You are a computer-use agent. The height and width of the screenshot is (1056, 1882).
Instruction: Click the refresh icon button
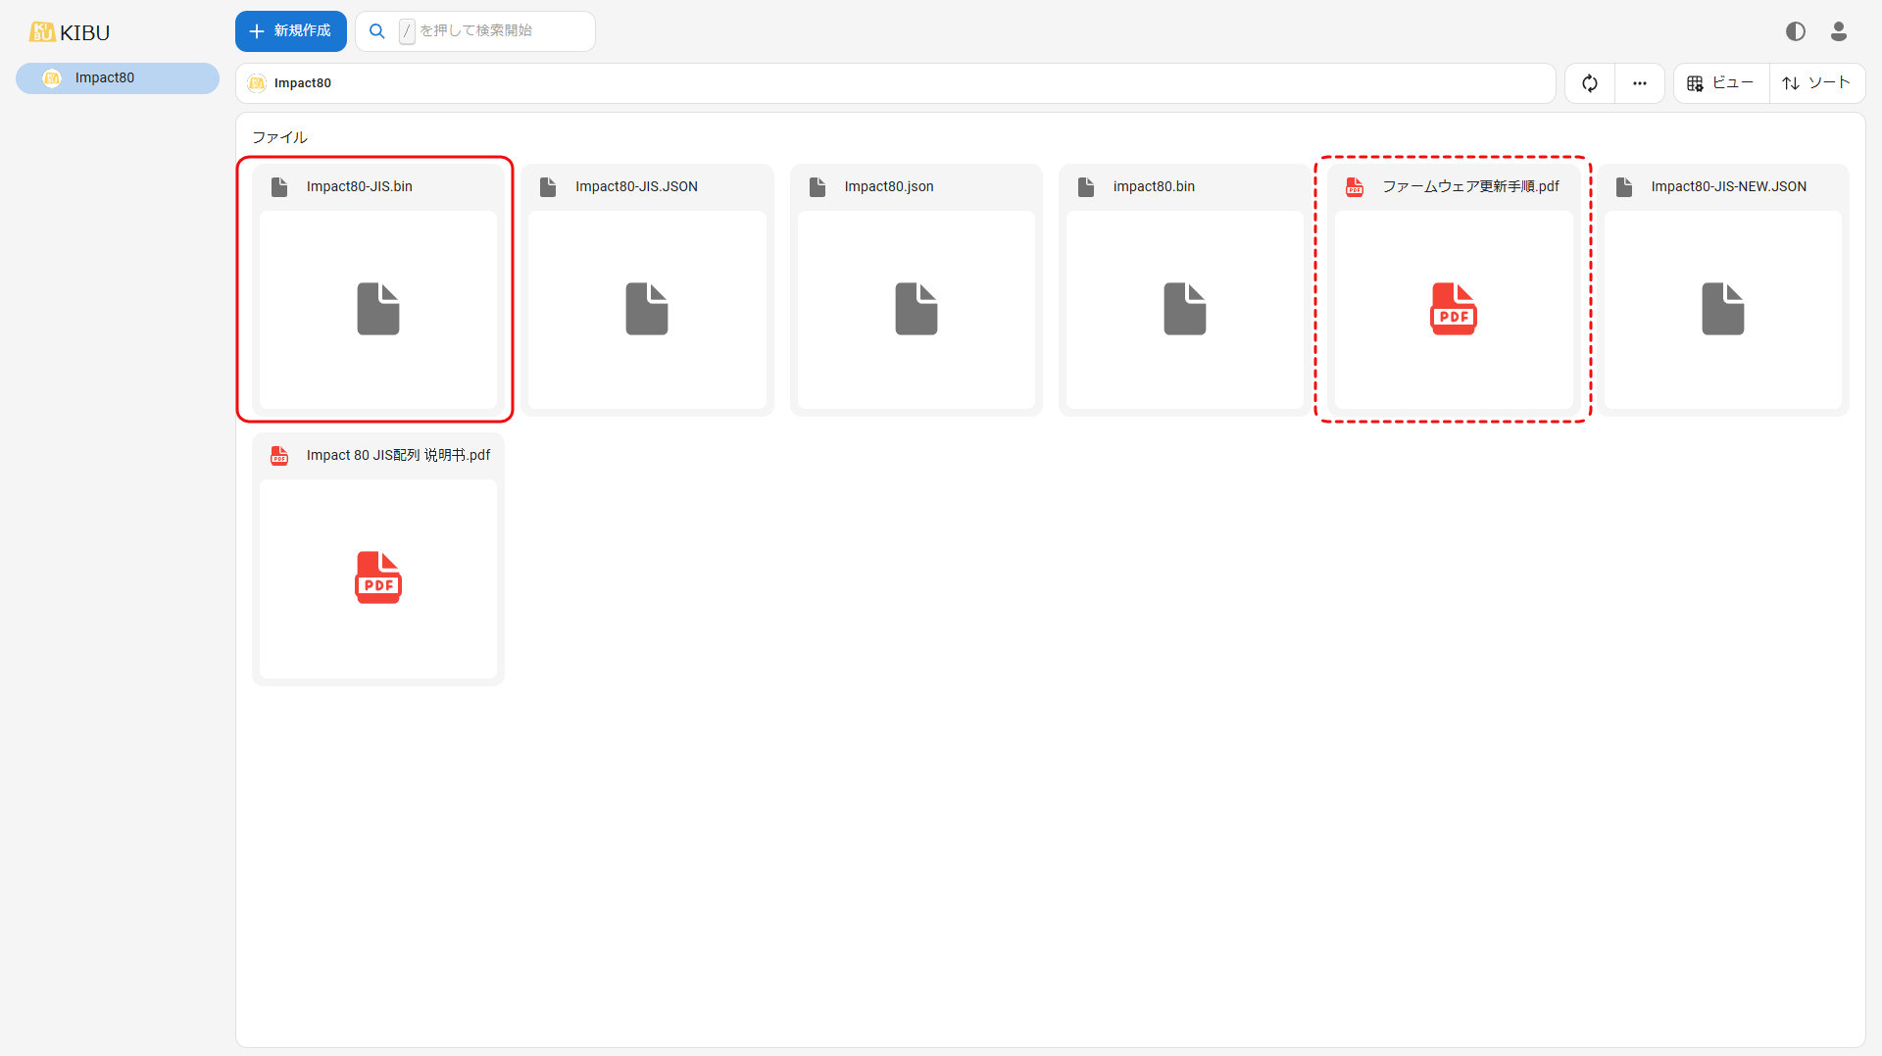[x=1589, y=83]
